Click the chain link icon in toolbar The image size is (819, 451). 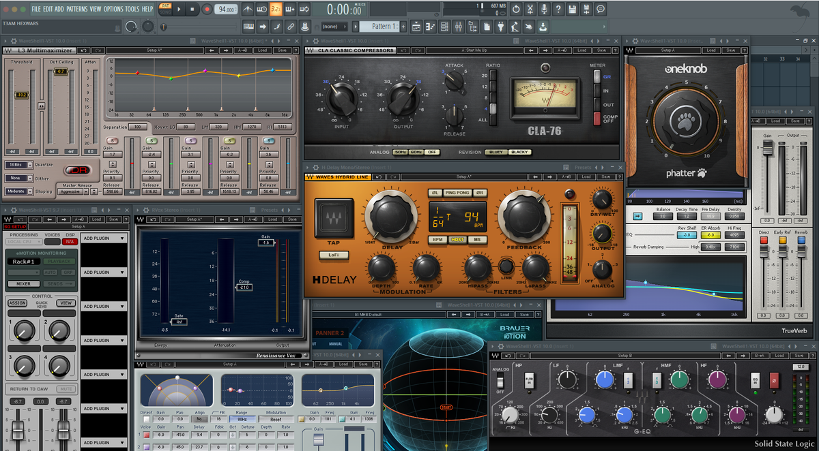coord(290,27)
